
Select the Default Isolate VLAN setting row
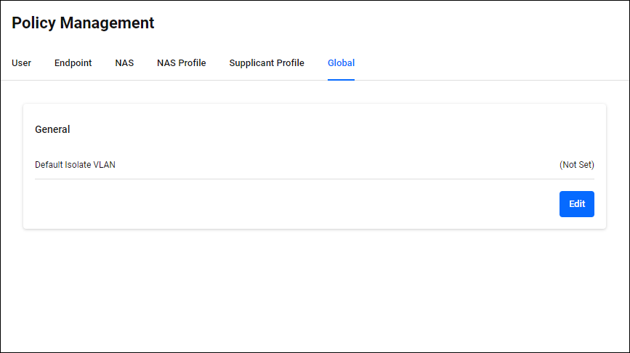(314, 165)
